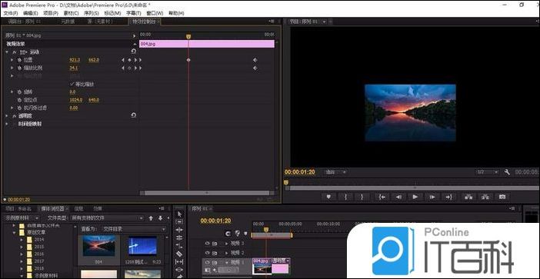Image resolution: width=540 pixels, height=279 pixels.
Task: Collapse the Motion effect group
Action: (7, 52)
